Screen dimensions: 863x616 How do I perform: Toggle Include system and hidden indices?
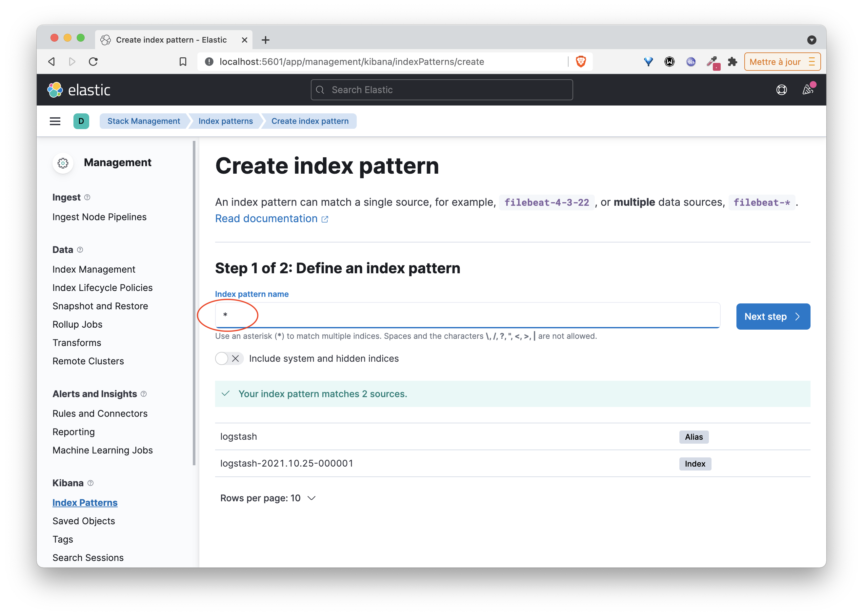point(229,359)
